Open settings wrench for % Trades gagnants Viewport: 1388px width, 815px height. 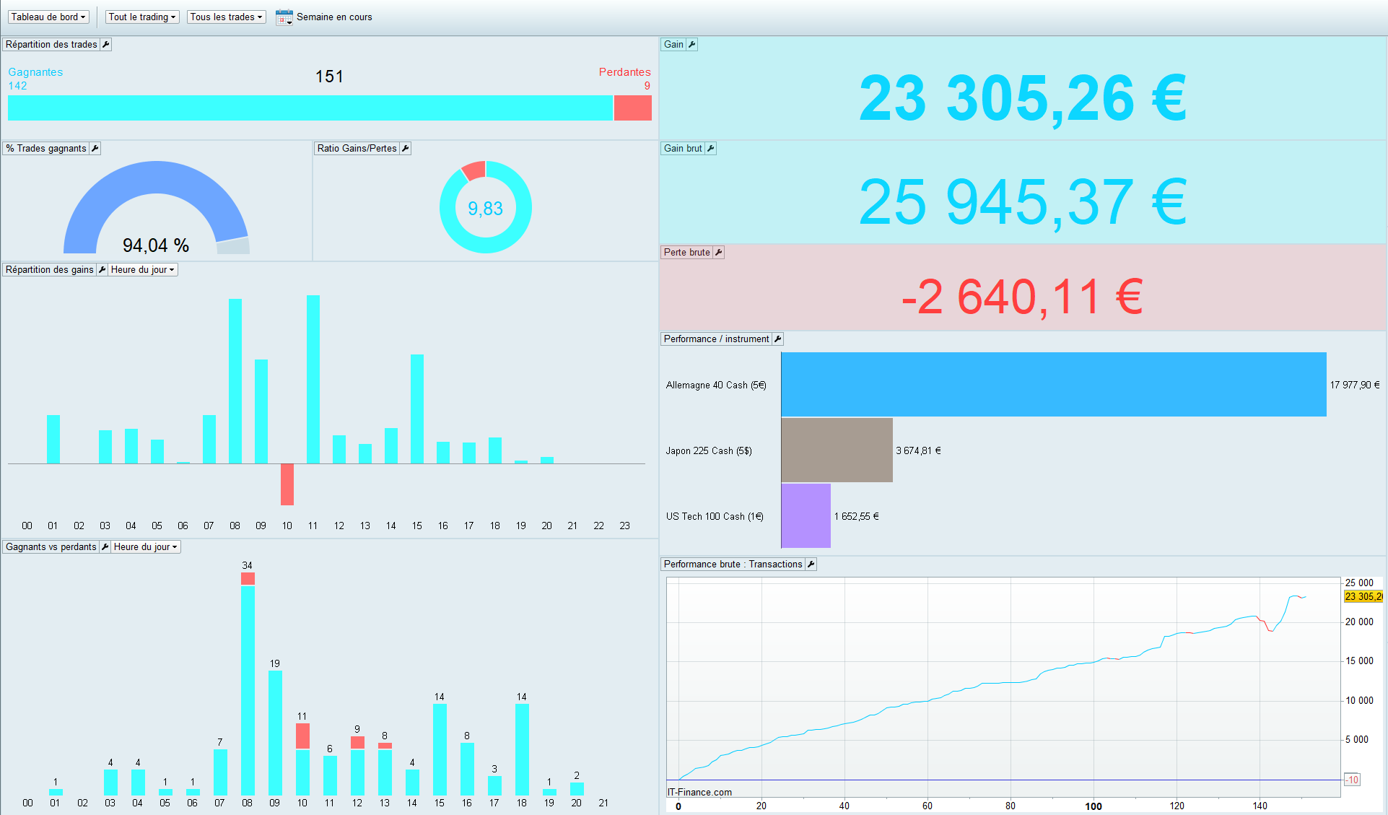[95, 149]
